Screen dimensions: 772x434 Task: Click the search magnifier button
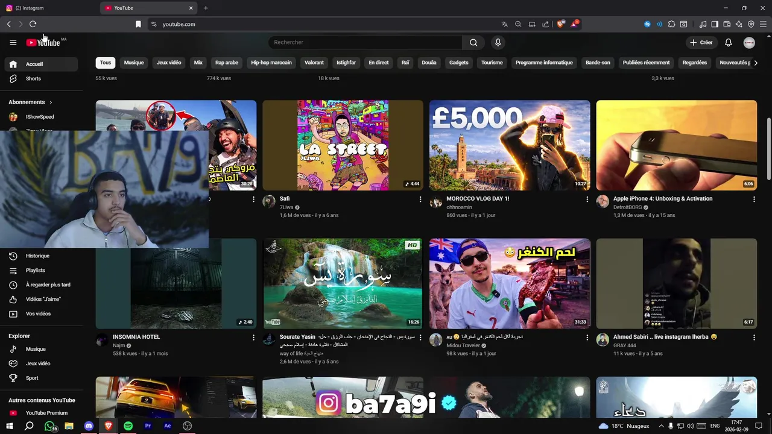473,42
